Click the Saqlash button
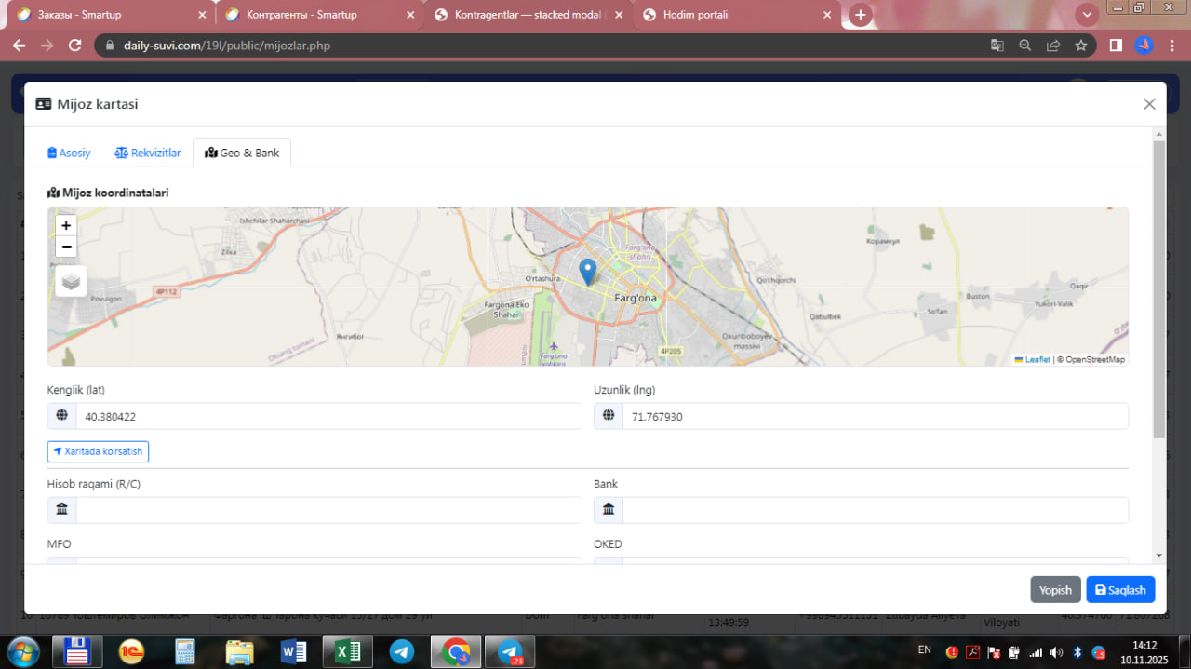The image size is (1191, 669). point(1120,590)
